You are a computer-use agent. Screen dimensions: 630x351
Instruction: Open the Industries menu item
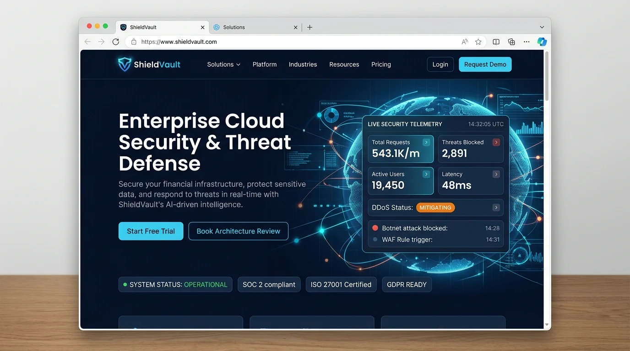click(x=303, y=64)
